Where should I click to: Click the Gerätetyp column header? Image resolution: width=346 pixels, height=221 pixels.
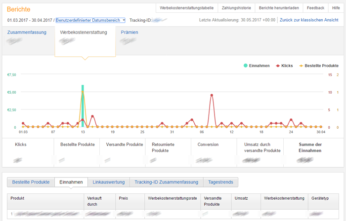pyautogui.click(x=323, y=201)
